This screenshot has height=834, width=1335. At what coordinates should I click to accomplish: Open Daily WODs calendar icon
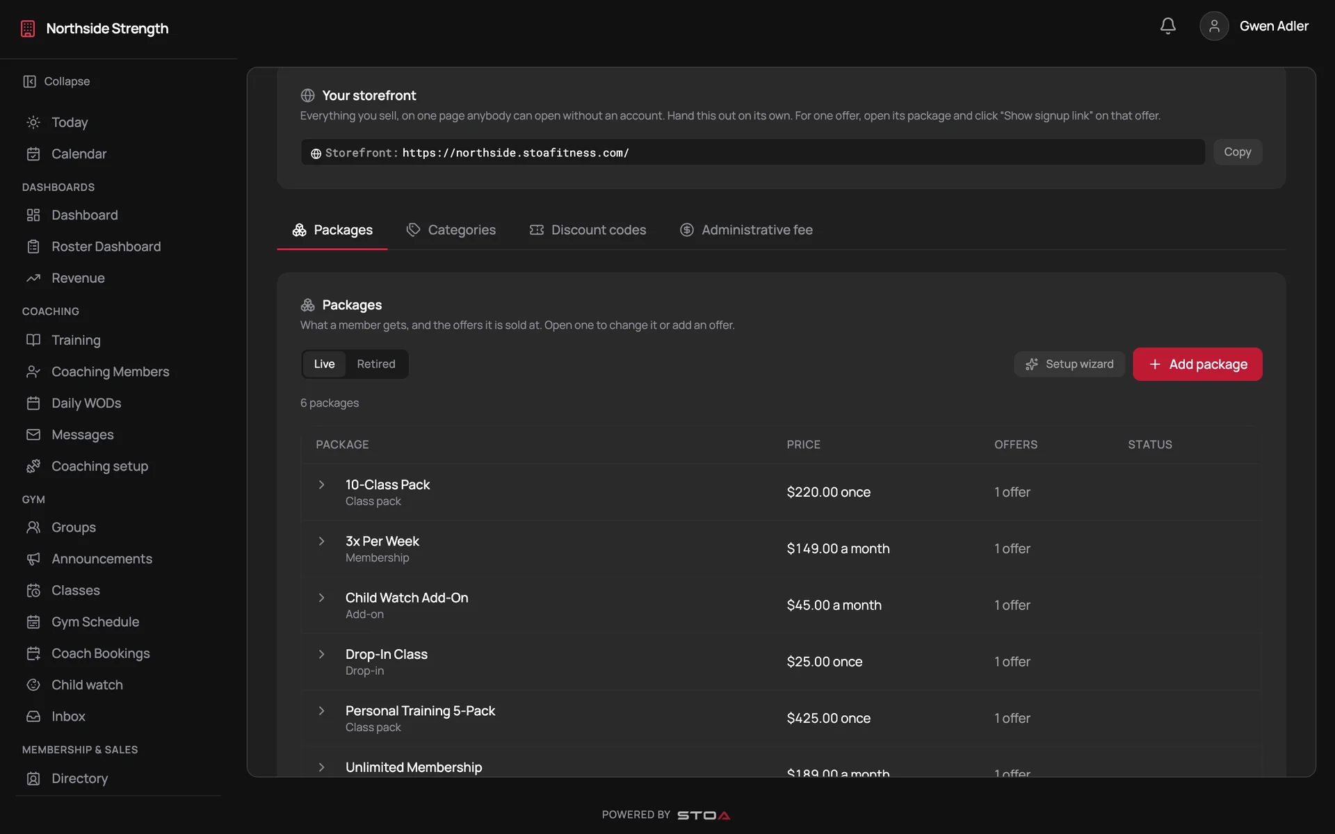pyautogui.click(x=33, y=403)
